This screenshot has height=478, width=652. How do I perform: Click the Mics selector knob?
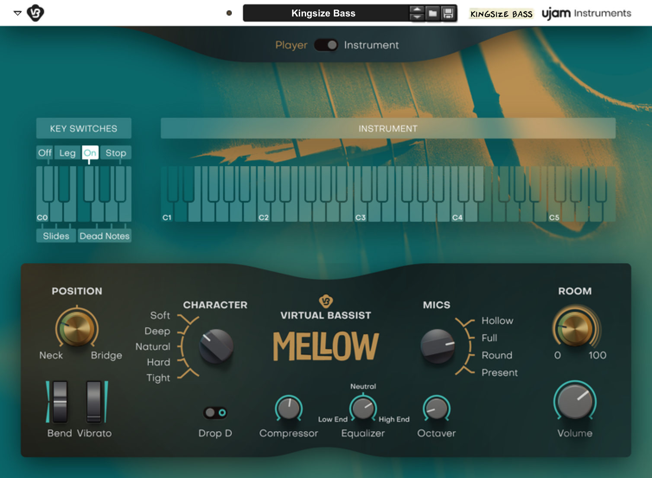[x=438, y=346]
